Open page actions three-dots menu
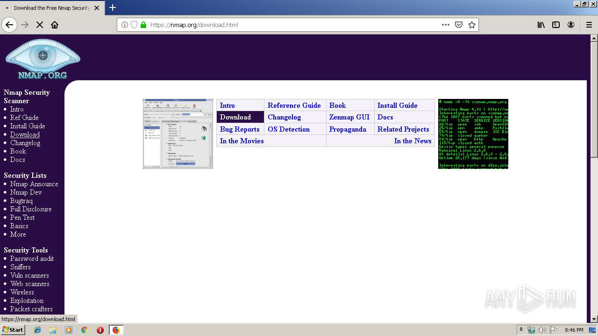This screenshot has height=336, width=598. point(446,25)
